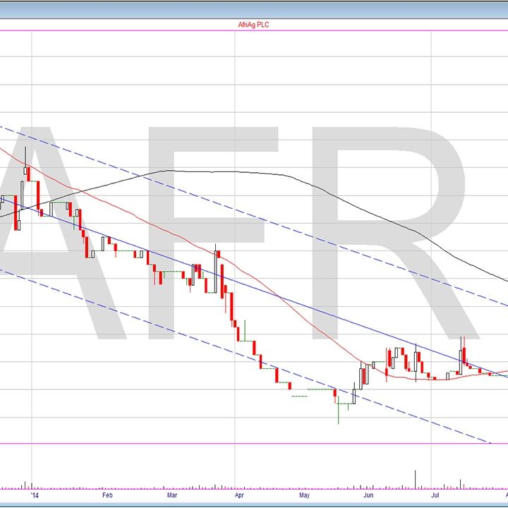Click the tall July candle with upper wick

[x=462, y=353]
